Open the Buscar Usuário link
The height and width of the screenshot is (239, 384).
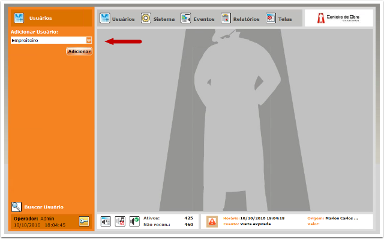44,207
